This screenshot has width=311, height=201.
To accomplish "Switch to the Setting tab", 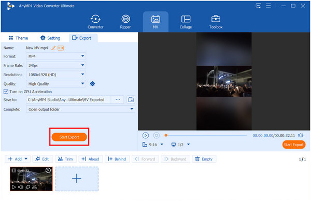I will 50,38.
